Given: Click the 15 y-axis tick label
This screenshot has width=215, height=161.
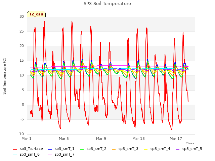Looking at the screenshot, I should tap(21, 60).
